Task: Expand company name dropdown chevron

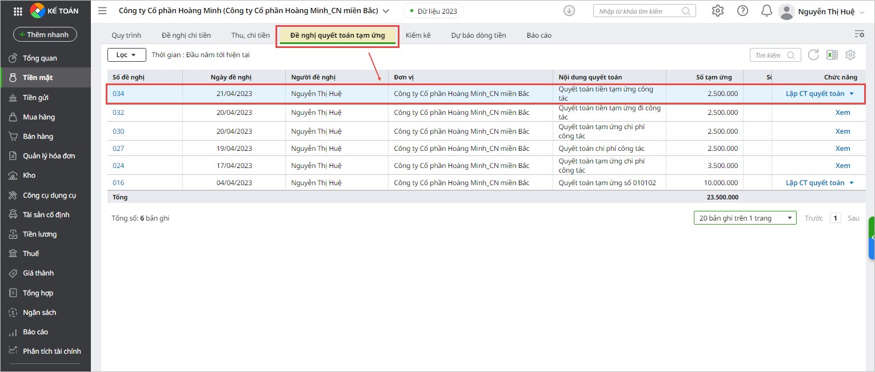Action: [386, 11]
